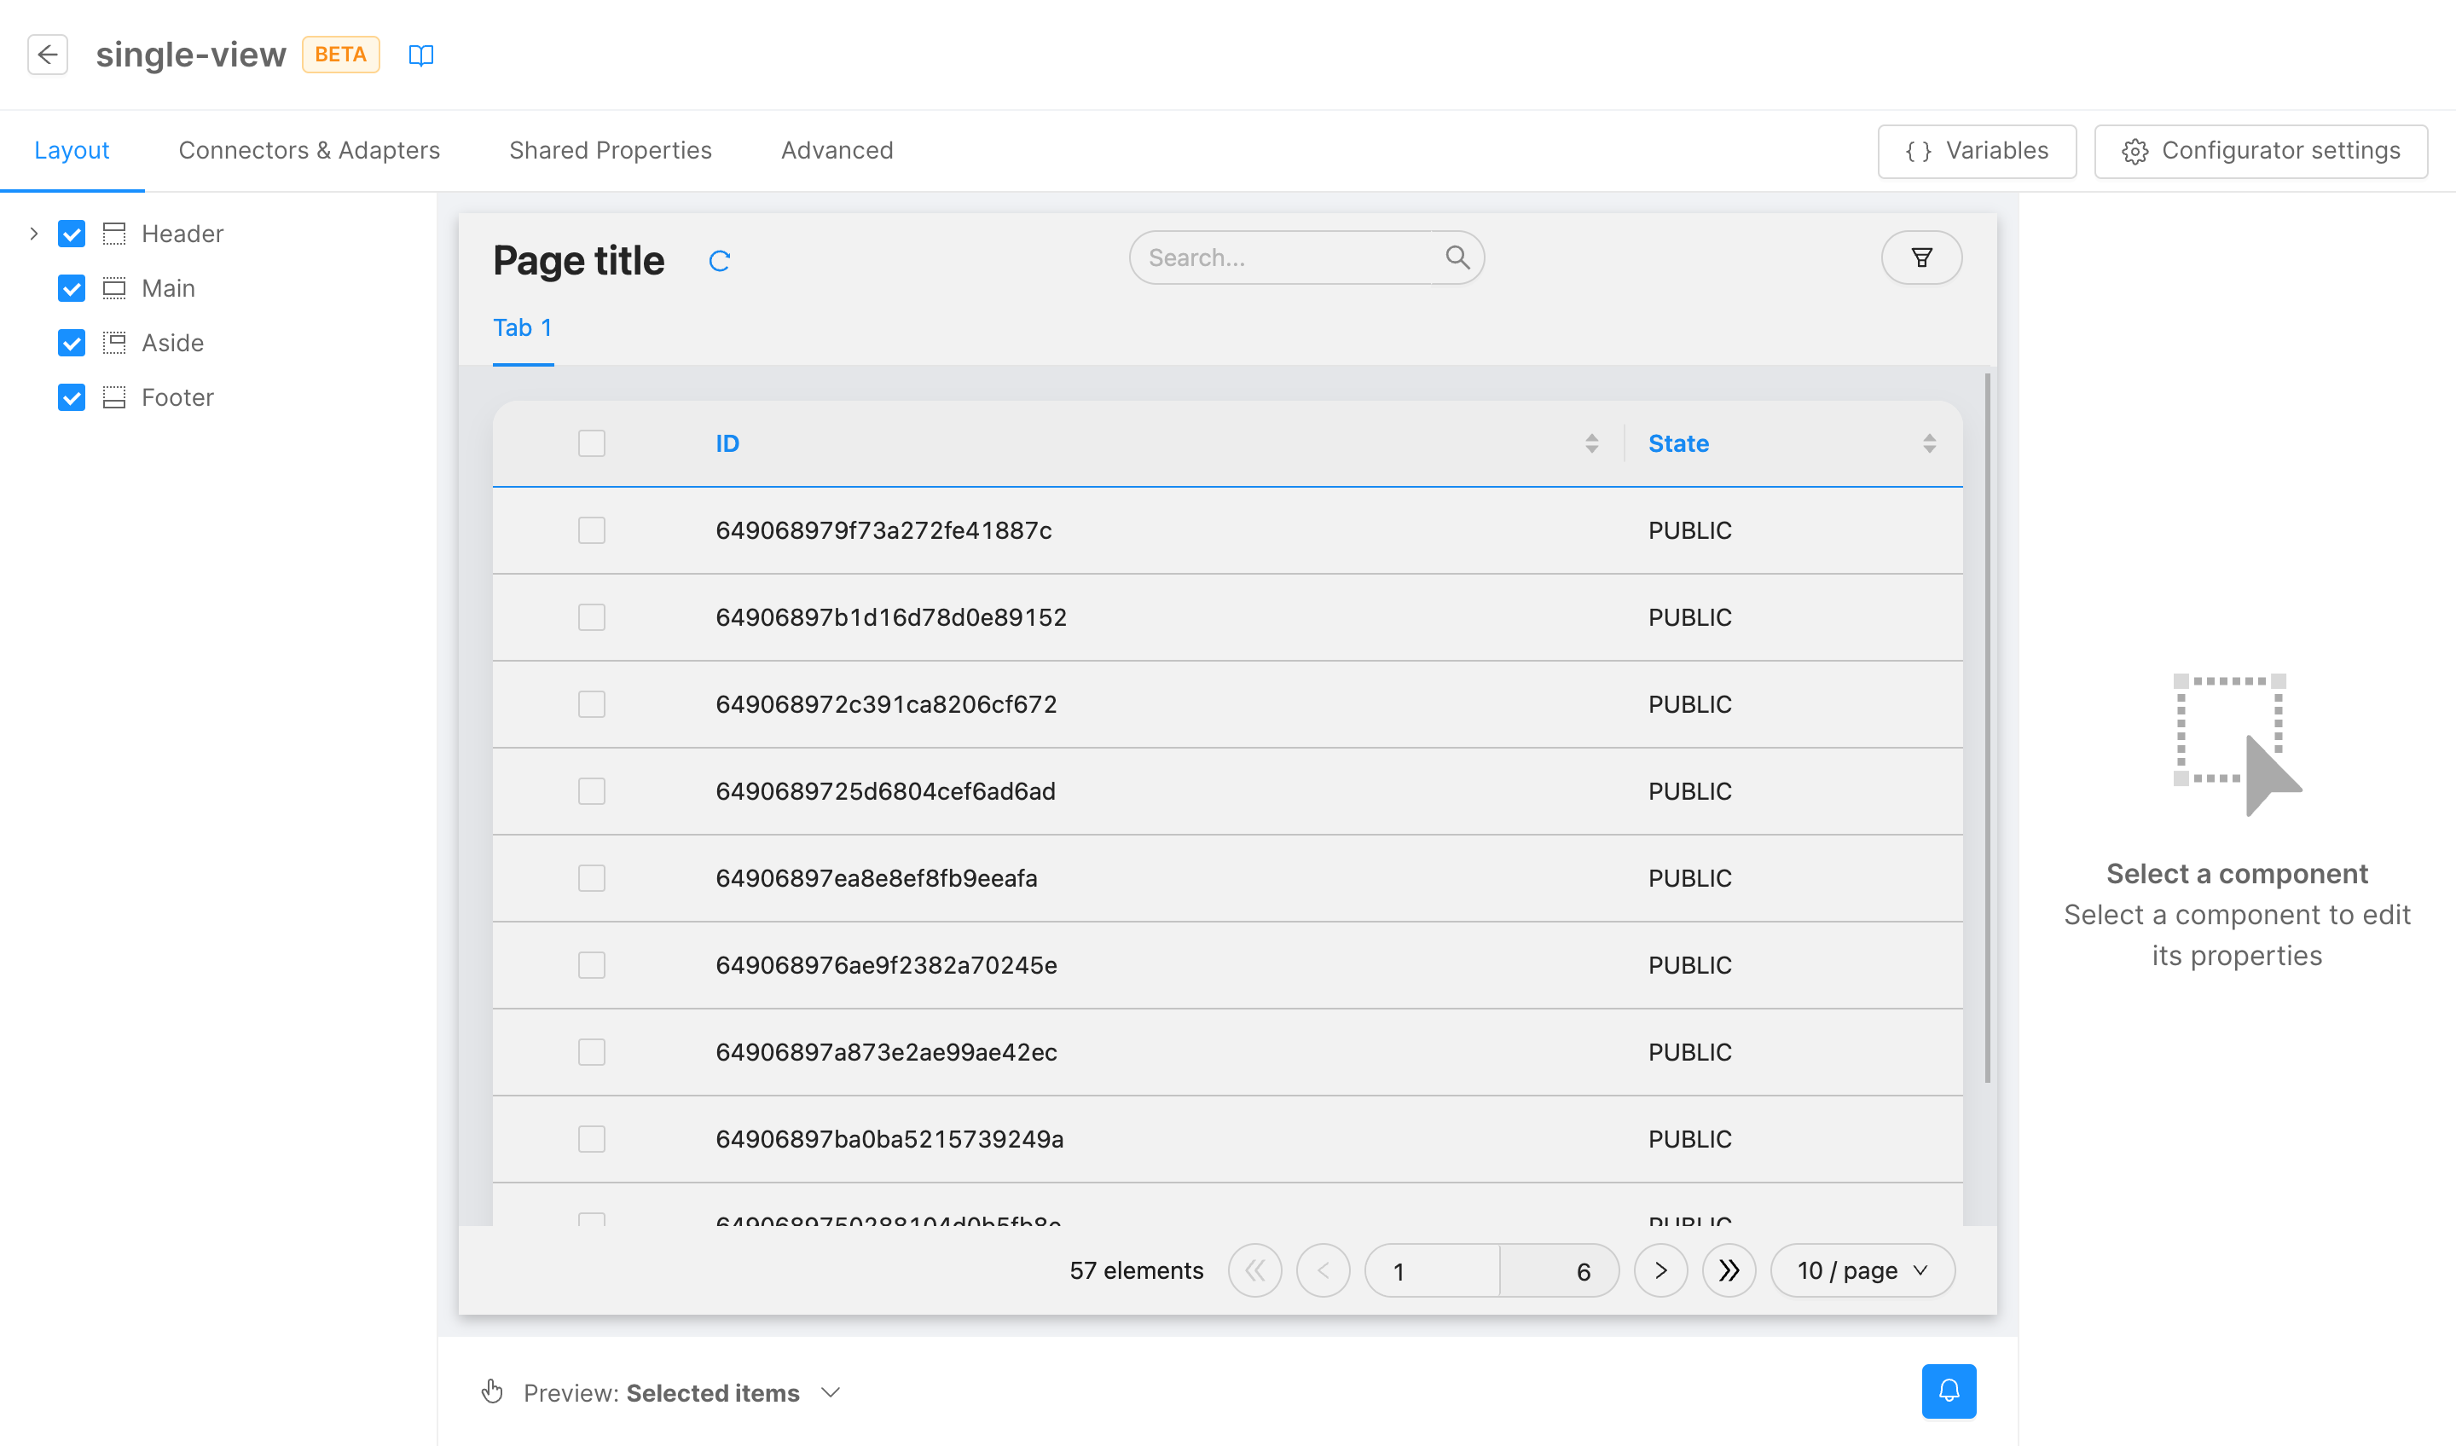Click the blue notification bell icon
The width and height of the screenshot is (2456, 1446).
pyautogui.click(x=1949, y=1391)
